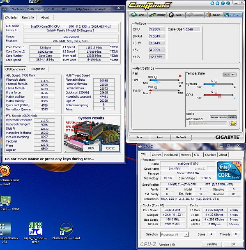Click the CPU voltage 1.280V readout
The image size is (246, 250).
tap(156, 29)
